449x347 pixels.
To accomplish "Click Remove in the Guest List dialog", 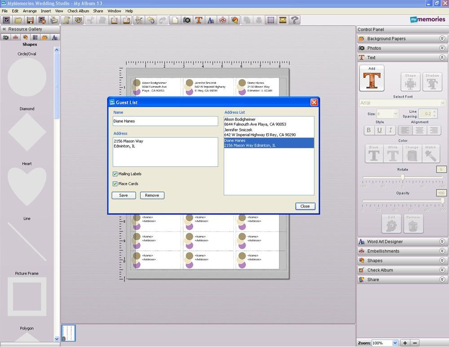I will [152, 195].
